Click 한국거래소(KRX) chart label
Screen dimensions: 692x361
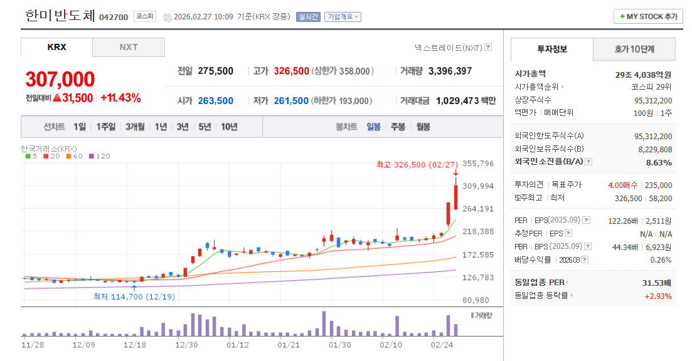tap(48, 149)
